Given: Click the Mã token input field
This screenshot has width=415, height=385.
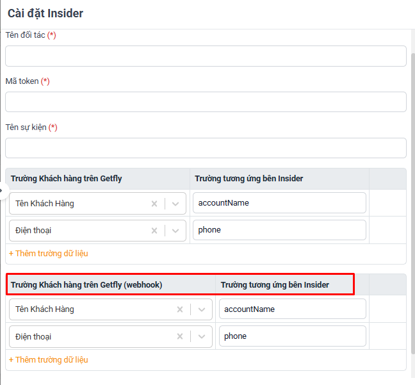Looking at the screenshot, I should pyautogui.click(x=206, y=102).
